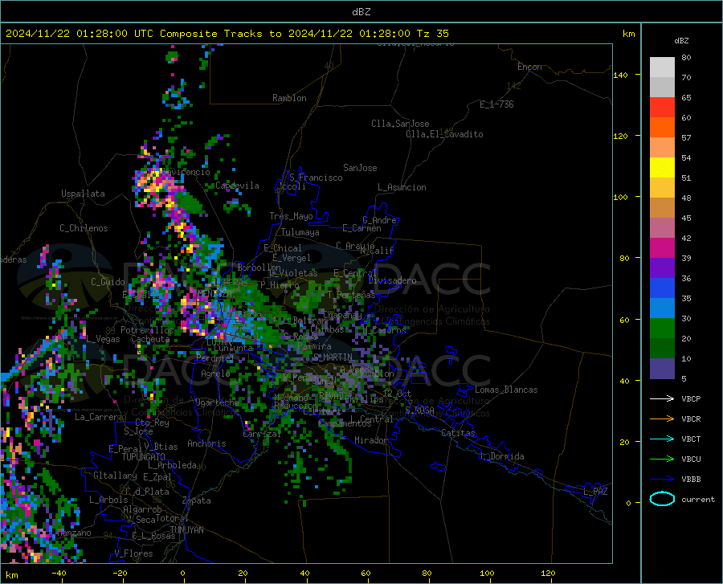
Task: Click the cyan 'current' ellipse icon
Action: 662,499
